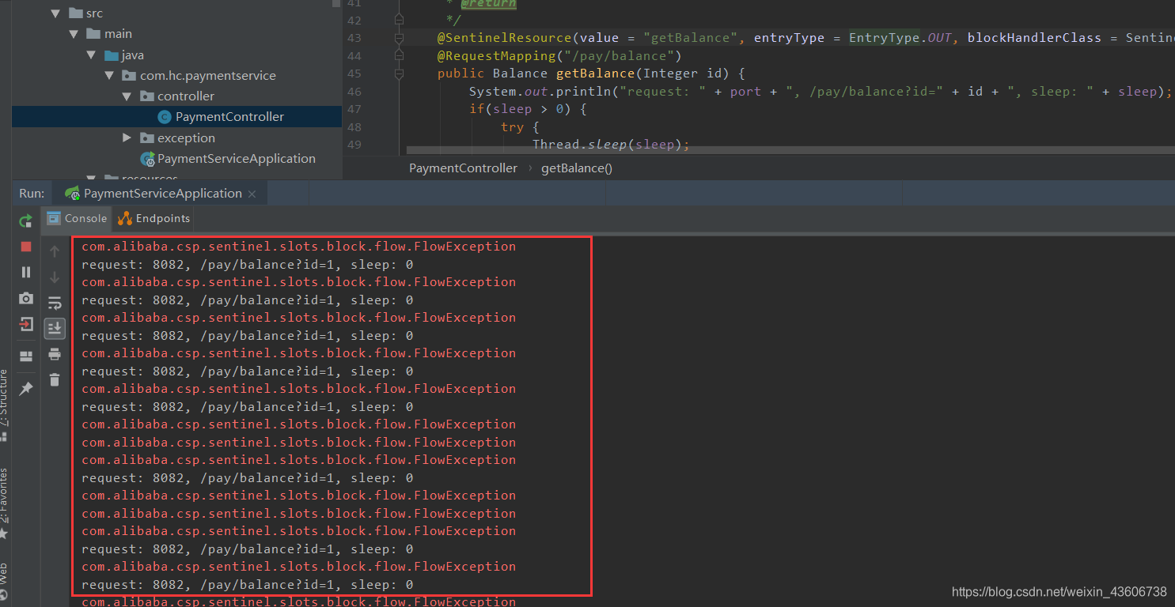
Task: Click the 'Run:' label in panel header
Action: coord(32,194)
